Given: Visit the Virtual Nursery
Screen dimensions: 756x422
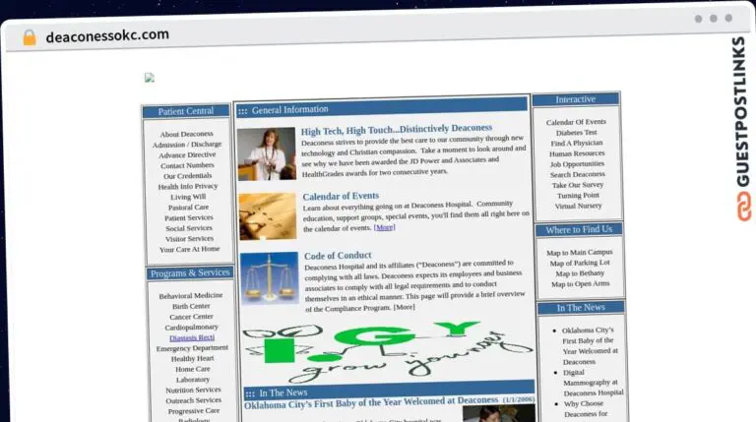Looking at the screenshot, I should 578,206.
